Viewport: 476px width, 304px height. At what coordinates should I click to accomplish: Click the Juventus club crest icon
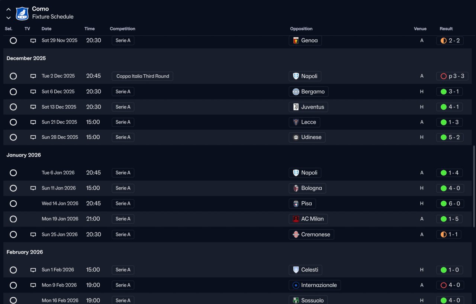tap(296, 107)
